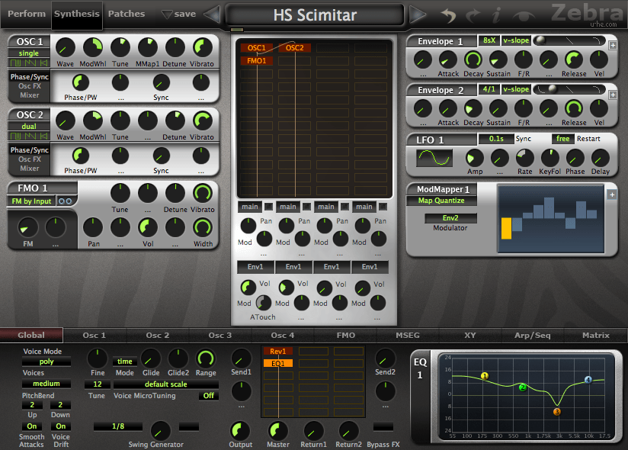Toggle Smooth Attacks On button
The width and height of the screenshot is (628, 450).
pyautogui.click(x=32, y=426)
